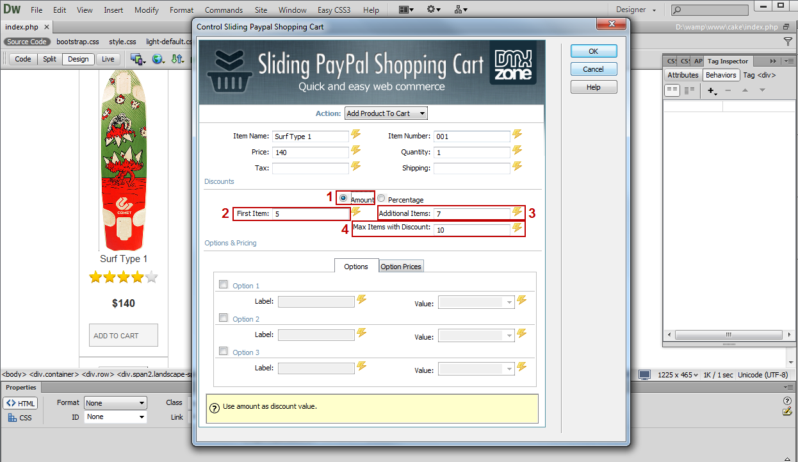Open Option 2 Value dropdown
The width and height of the screenshot is (798, 462).
476,336
